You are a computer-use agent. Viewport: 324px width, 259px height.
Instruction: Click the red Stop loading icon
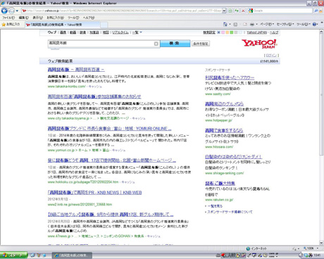pos(243,11)
